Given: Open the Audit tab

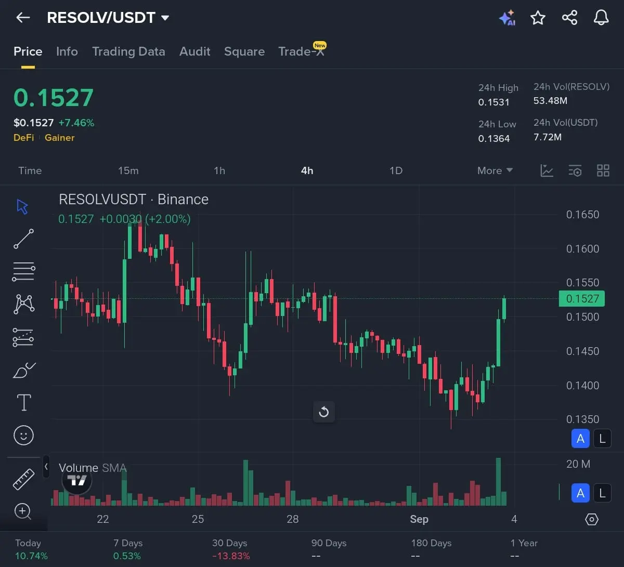Looking at the screenshot, I should [195, 51].
